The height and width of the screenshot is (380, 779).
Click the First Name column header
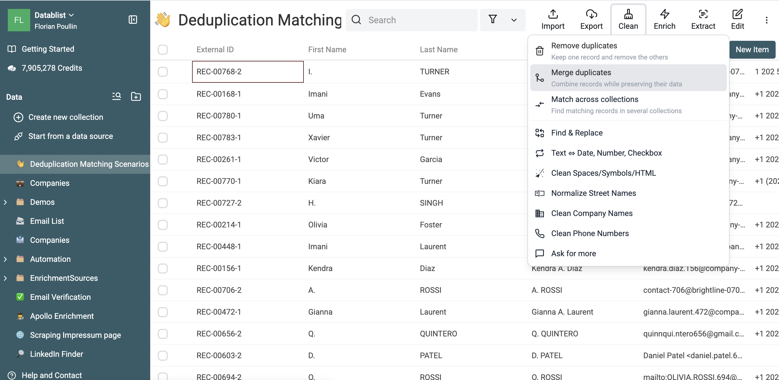327,50
